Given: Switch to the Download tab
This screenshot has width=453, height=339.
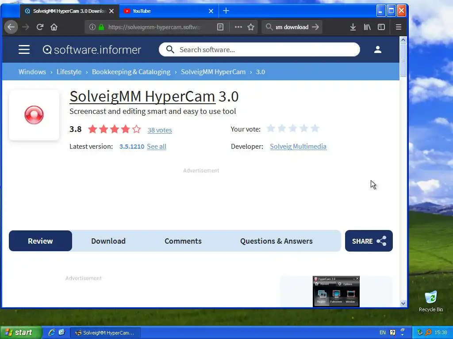Looking at the screenshot, I should [108, 241].
